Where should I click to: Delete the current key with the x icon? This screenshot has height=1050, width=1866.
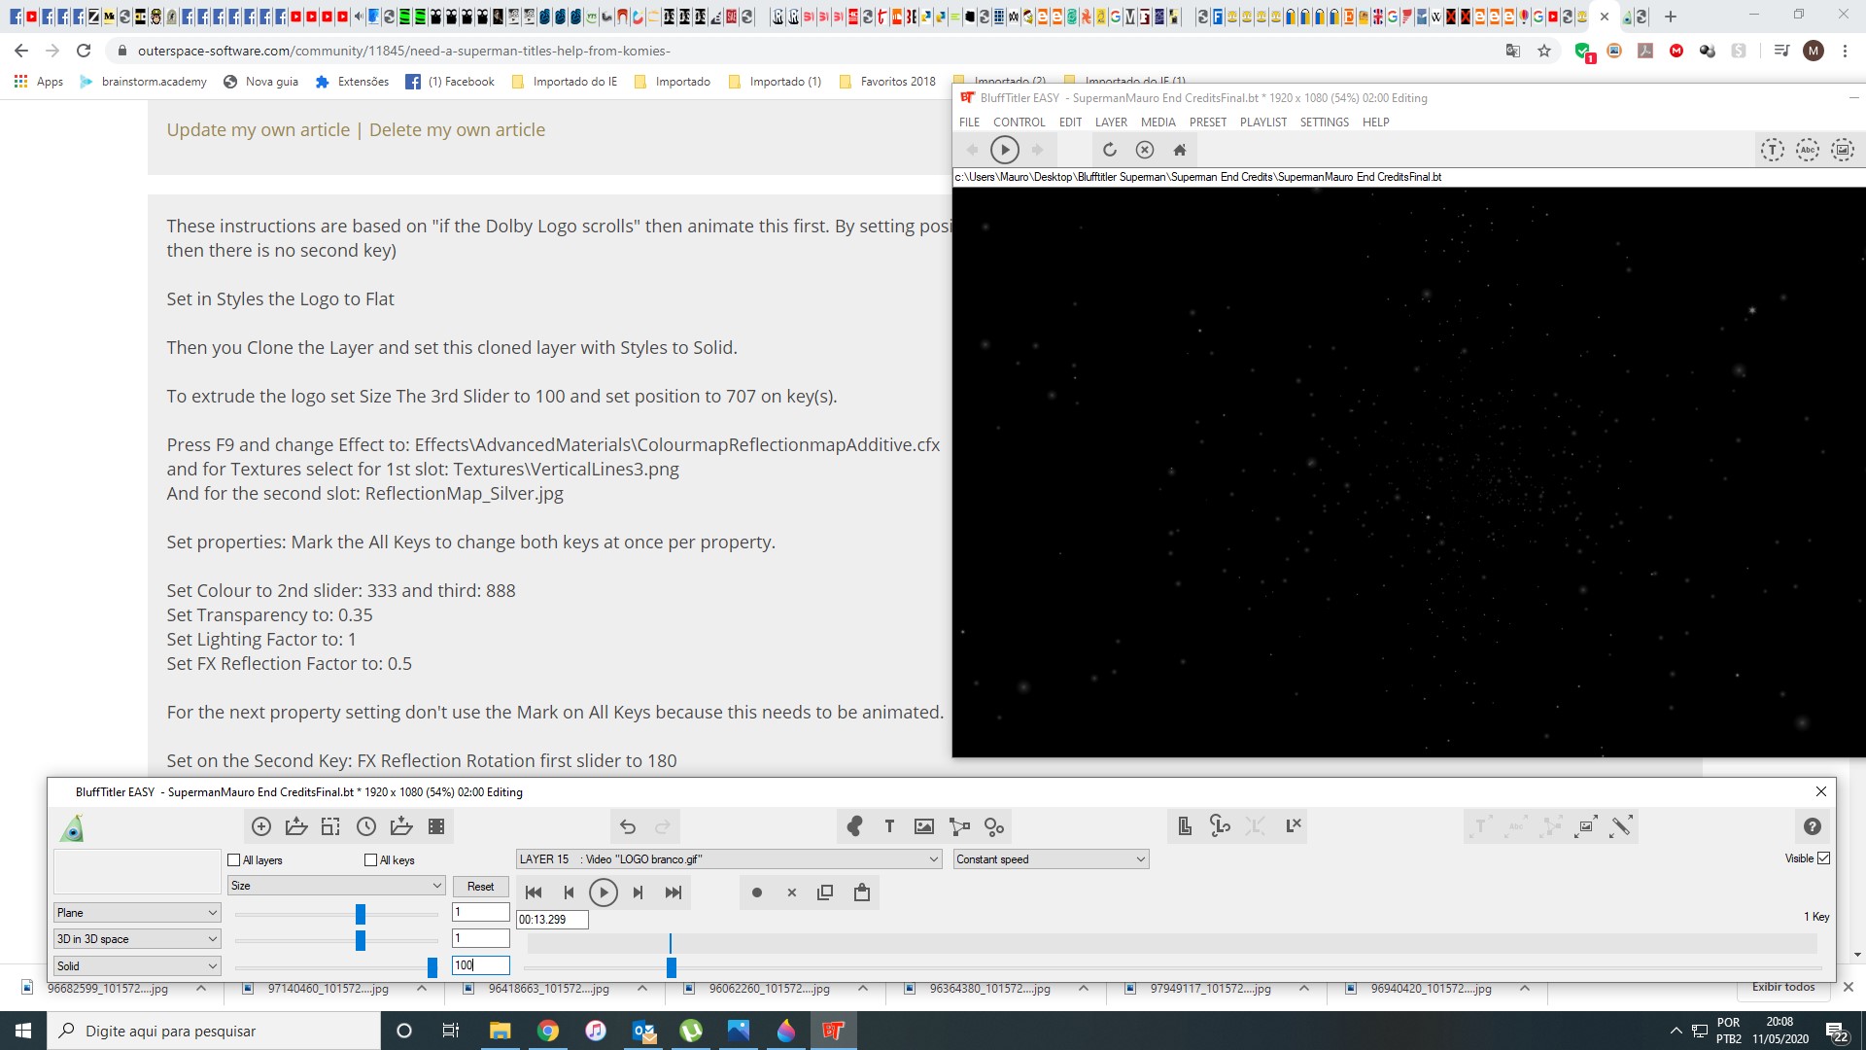[792, 892]
